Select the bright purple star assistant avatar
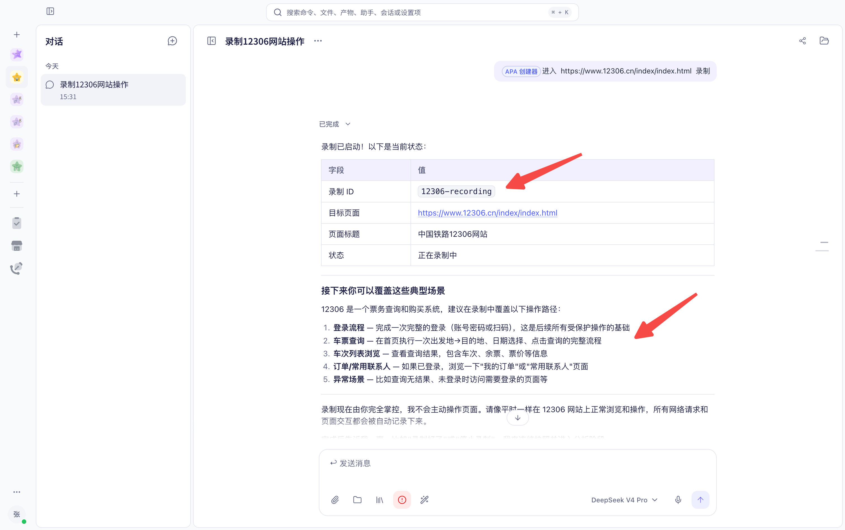This screenshot has height=530, width=845. click(x=17, y=54)
